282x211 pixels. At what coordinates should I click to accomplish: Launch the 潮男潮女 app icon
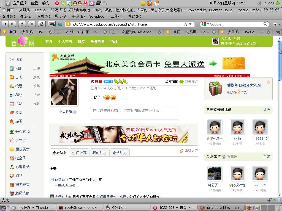coord(12,184)
